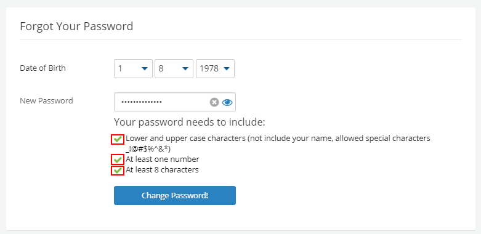Click the Date of Birth label

[42, 68]
